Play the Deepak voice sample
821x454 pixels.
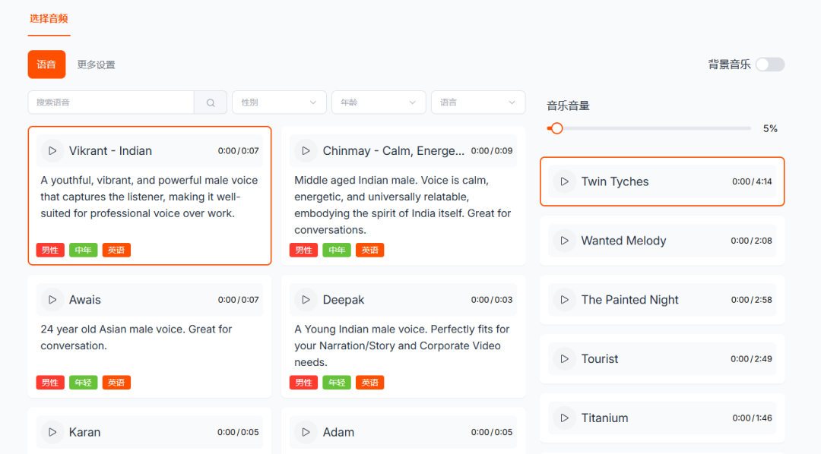(306, 300)
